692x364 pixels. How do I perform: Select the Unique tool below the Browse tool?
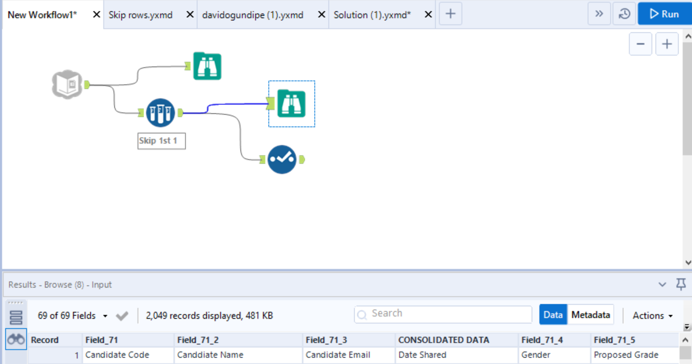tap(282, 159)
